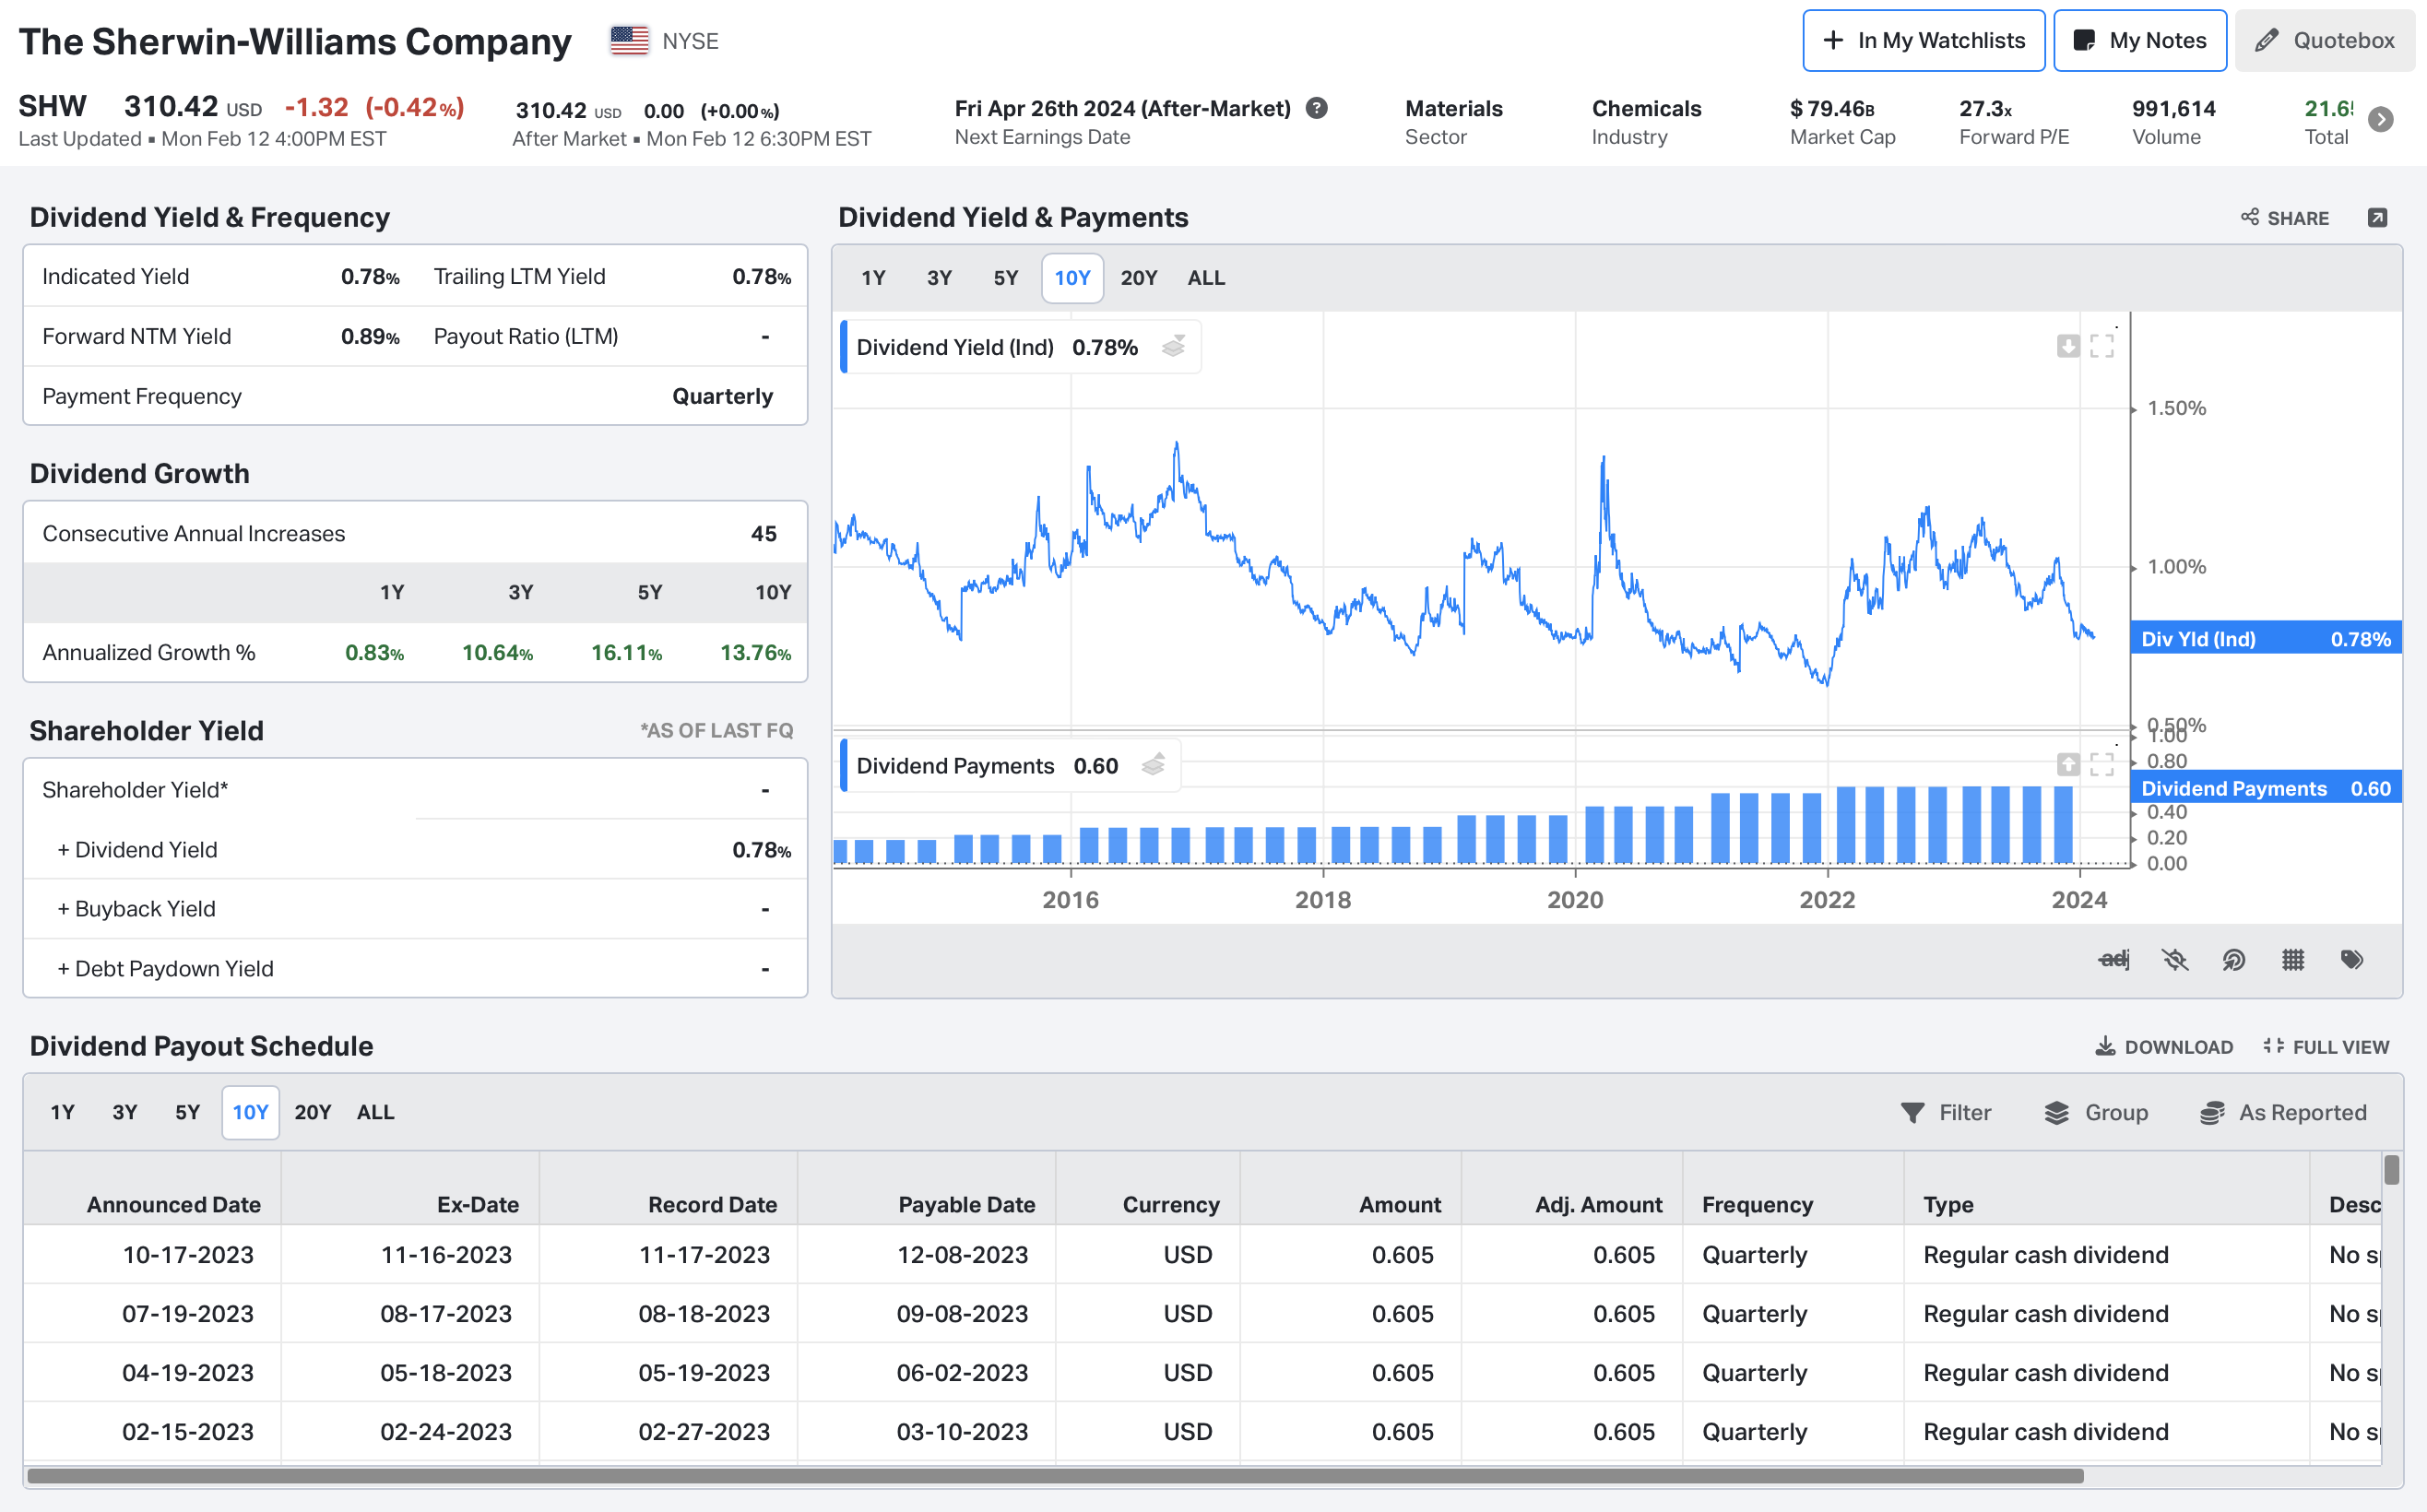Click the 10.64% 3Y annualized growth value
This screenshot has height=1512, width=2427.
pyautogui.click(x=497, y=653)
